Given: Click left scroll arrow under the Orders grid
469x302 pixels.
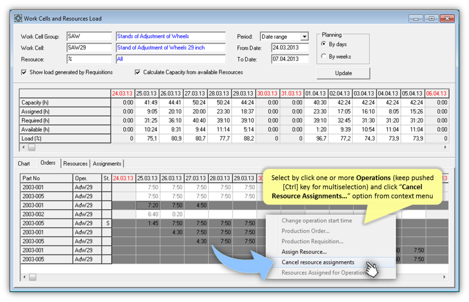Looking at the screenshot, I should (x=25, y=277).
